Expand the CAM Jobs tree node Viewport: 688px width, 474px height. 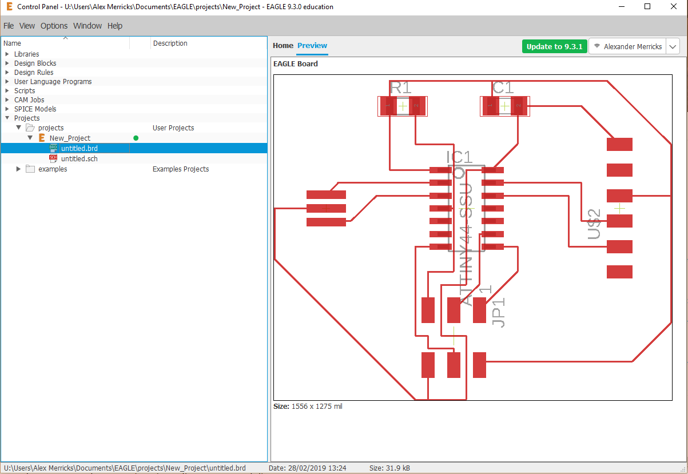click(7, 100)
